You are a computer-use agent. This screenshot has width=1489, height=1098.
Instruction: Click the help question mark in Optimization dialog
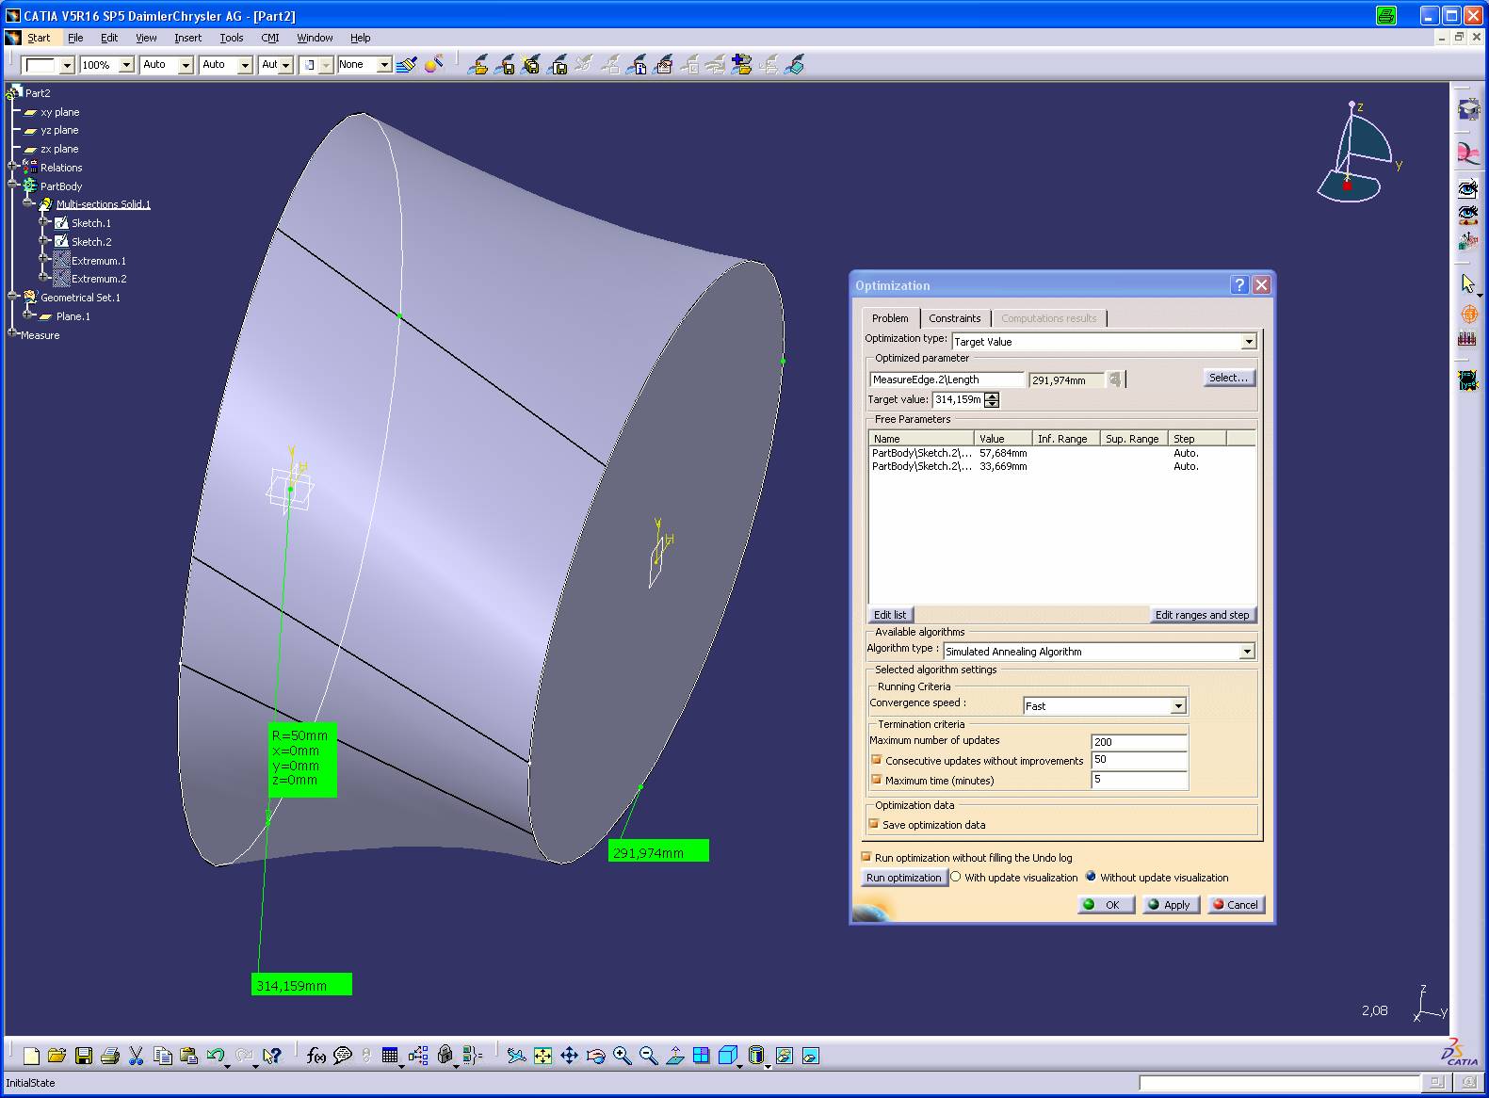pos(1239,285)
